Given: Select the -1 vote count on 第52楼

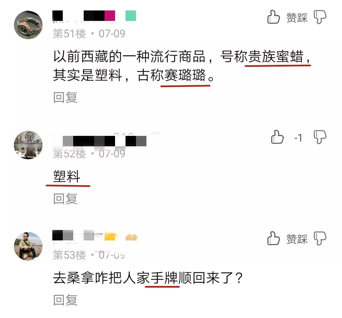Looking at the screenshot, I should point(298,138).
